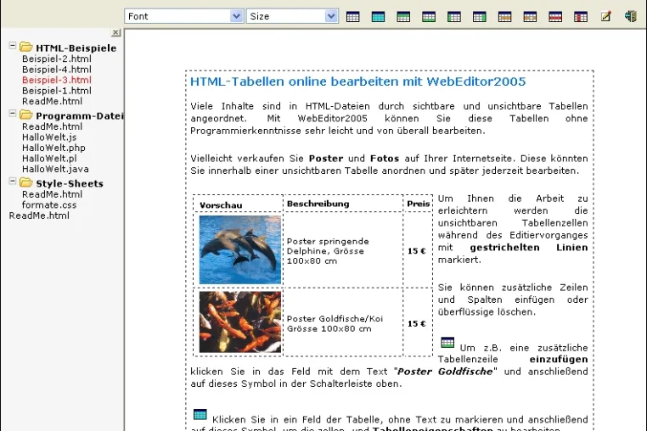Click the goldfish/koi poster image
This screenshot has height=431, width=647.
[240, 322]
